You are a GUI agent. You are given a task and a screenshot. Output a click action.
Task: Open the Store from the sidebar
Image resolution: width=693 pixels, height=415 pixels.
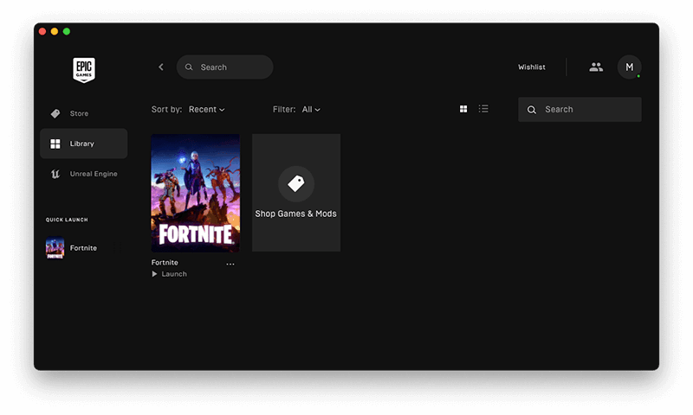79,114
